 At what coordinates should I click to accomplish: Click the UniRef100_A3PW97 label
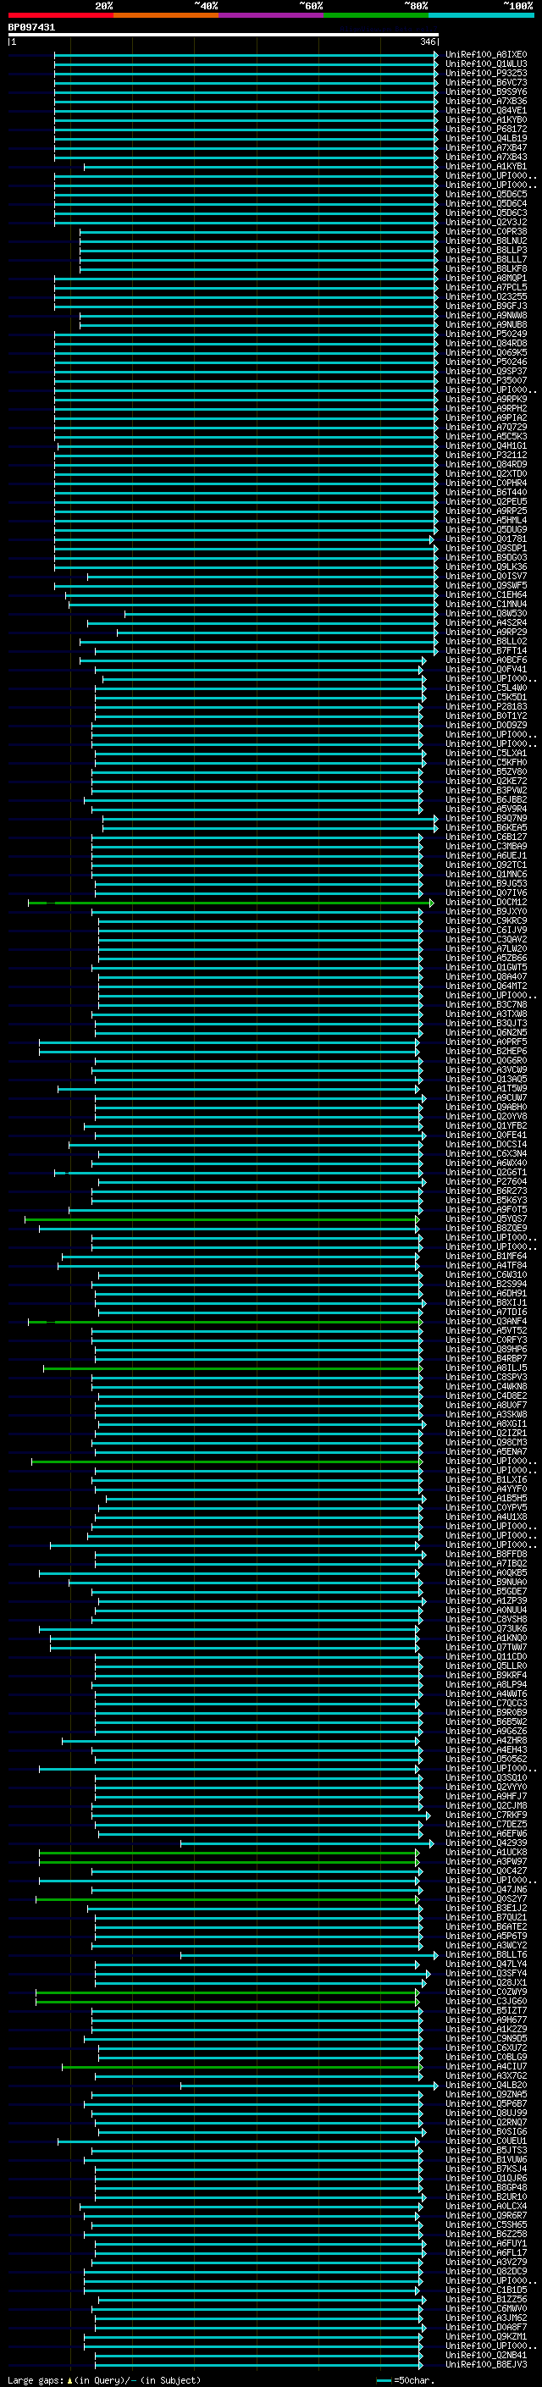pyautogui.click(x=485, y=1860)
